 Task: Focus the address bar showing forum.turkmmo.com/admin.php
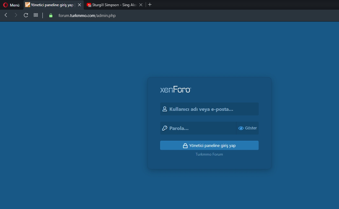point(87,15)
